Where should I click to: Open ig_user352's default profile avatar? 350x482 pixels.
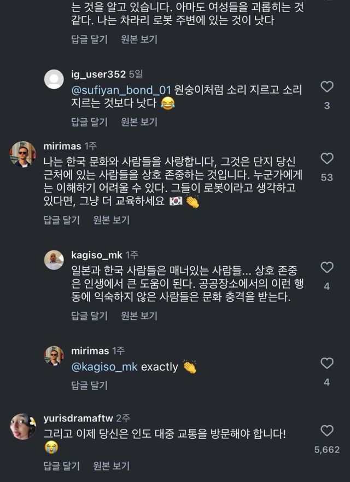coord(54,79)
